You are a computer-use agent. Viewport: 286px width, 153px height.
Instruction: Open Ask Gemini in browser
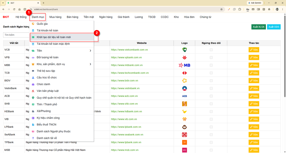coord(255,3)
